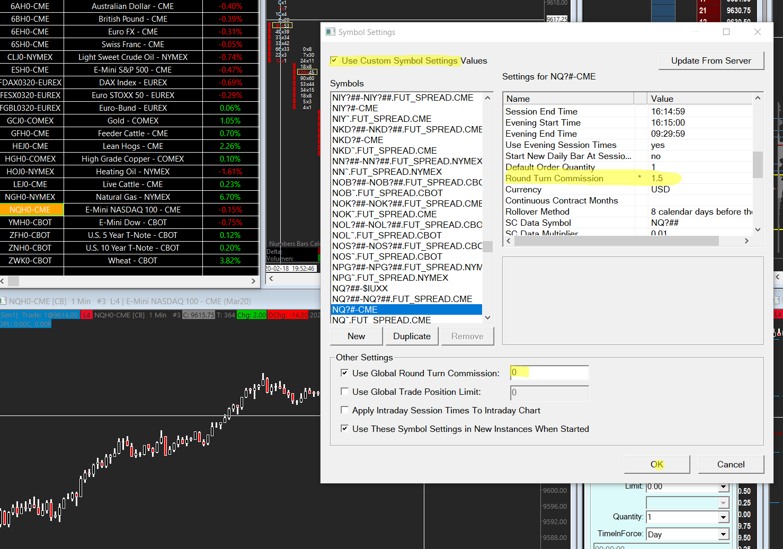Check Use Global Trade Position Limit

click(x=344, y=392)
